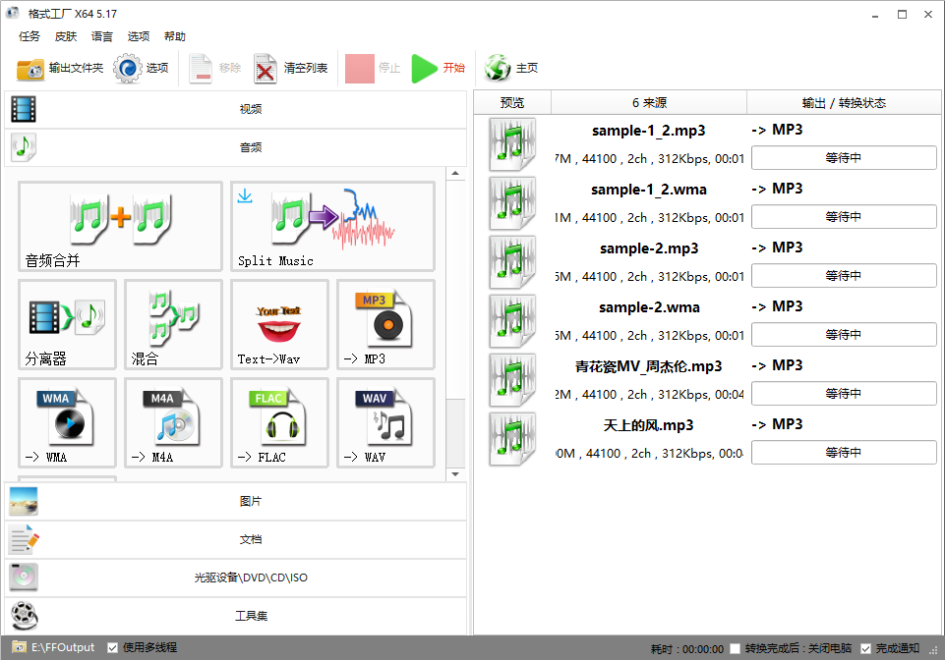
Task: Enable 转换完成后:关闭电脑 checkbox
Action: [x=736, y=648]
